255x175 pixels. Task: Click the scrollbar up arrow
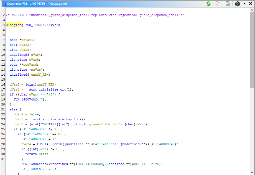pos(252,10)
